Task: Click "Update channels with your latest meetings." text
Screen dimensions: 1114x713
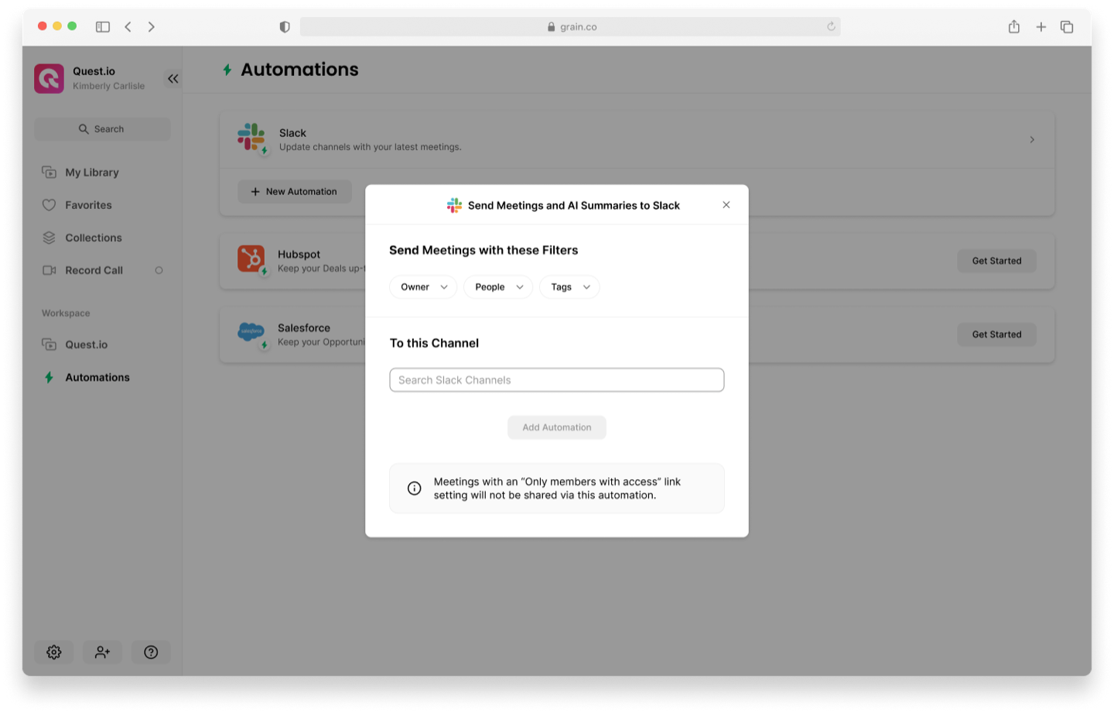Action: (370, 147)
